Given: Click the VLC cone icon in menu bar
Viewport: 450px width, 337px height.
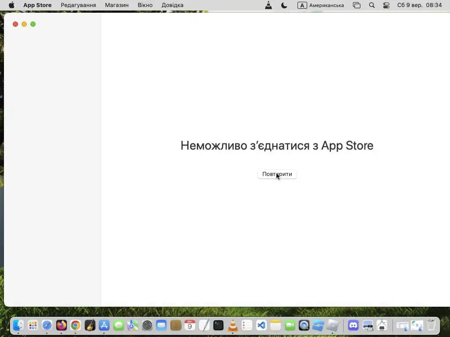Looking at the screenshot, I should point(269,5).
